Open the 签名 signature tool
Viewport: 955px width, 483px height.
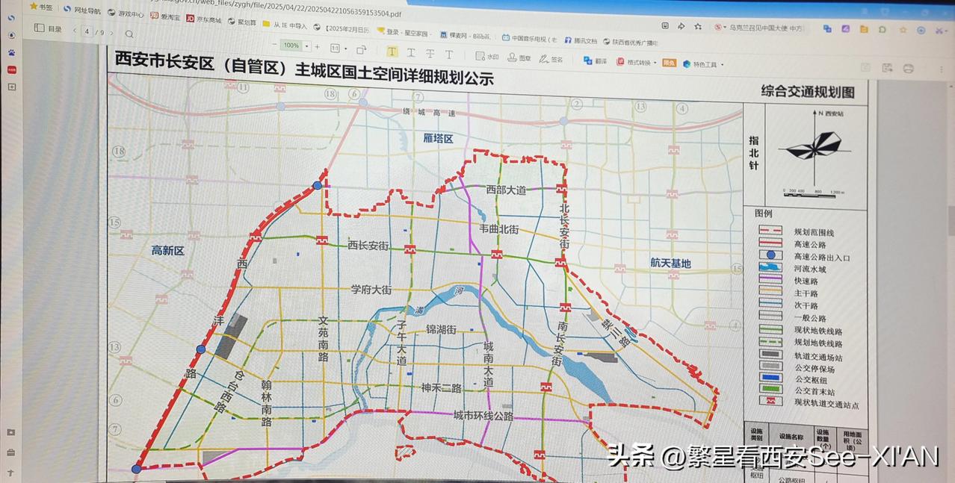pos(551,59)
